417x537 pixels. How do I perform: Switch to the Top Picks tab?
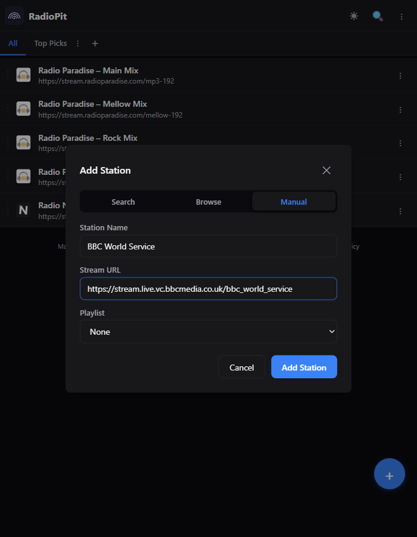click(x=50, y=43)
